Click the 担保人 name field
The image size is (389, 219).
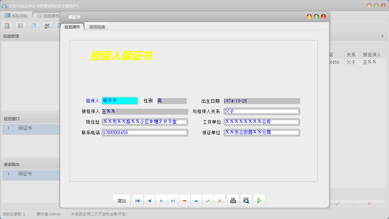click(120, 101)
